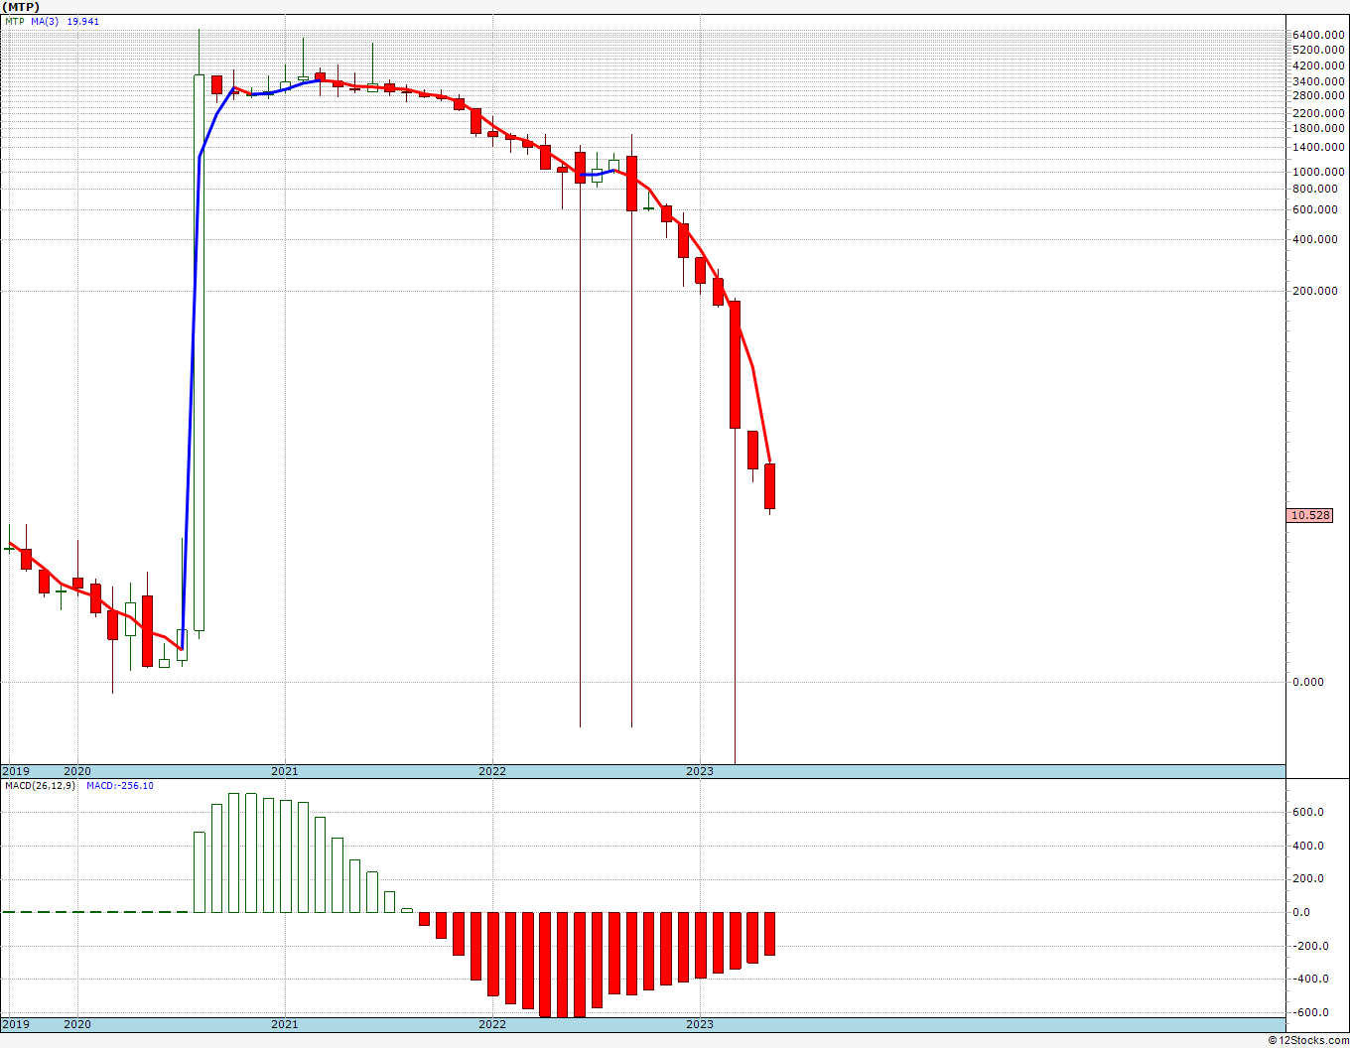Click the 2200.000 price axis label
Viewport: 1350px width, 1048px height.
(x=1318, y=113)
